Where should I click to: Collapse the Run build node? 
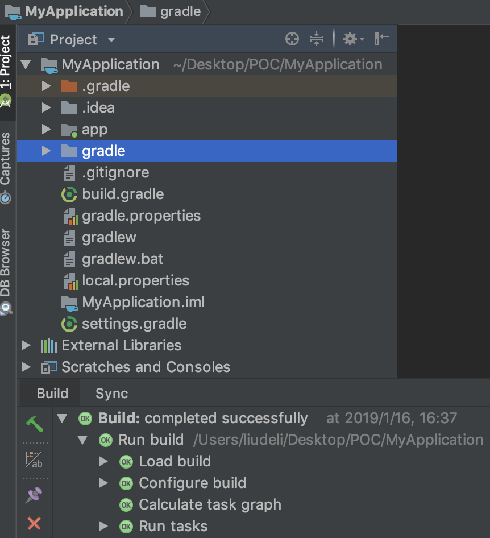point(83,440)
